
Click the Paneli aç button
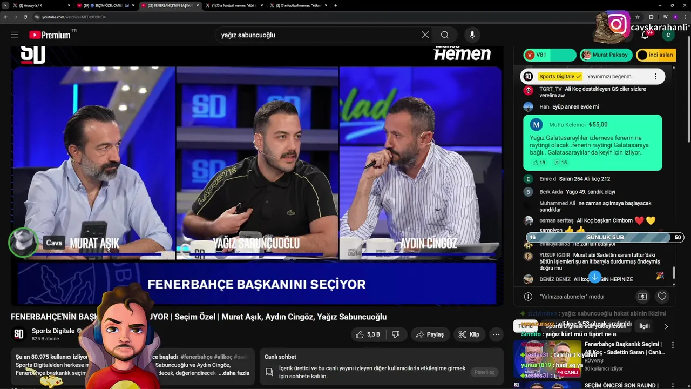pos(484,372)
